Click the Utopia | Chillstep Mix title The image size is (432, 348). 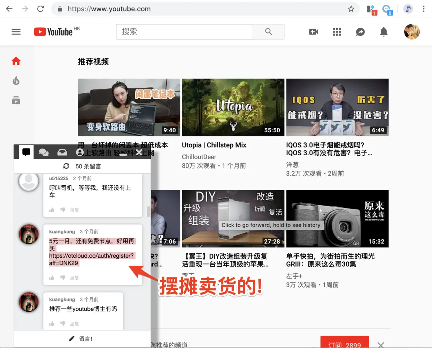[214, 145]
